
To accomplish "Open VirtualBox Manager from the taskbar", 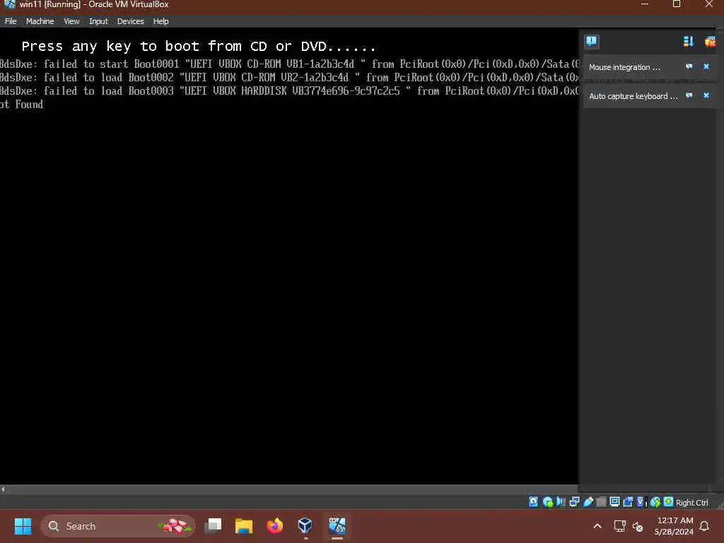I will pyautogui.click(x=305, y=525).
